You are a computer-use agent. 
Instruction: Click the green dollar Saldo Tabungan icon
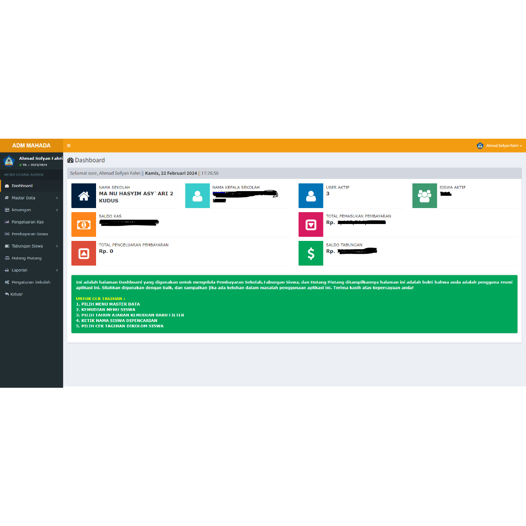(x=311, y=253)
